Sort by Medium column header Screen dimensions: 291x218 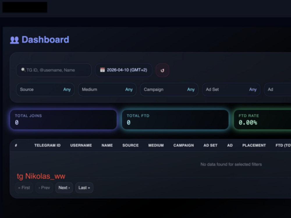[x=156, y=145]
